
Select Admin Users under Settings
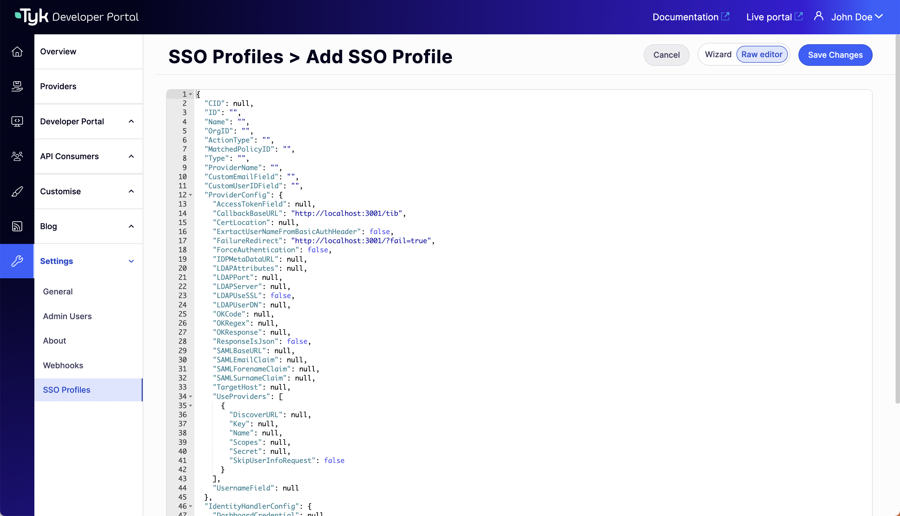(x=67, y=317)
